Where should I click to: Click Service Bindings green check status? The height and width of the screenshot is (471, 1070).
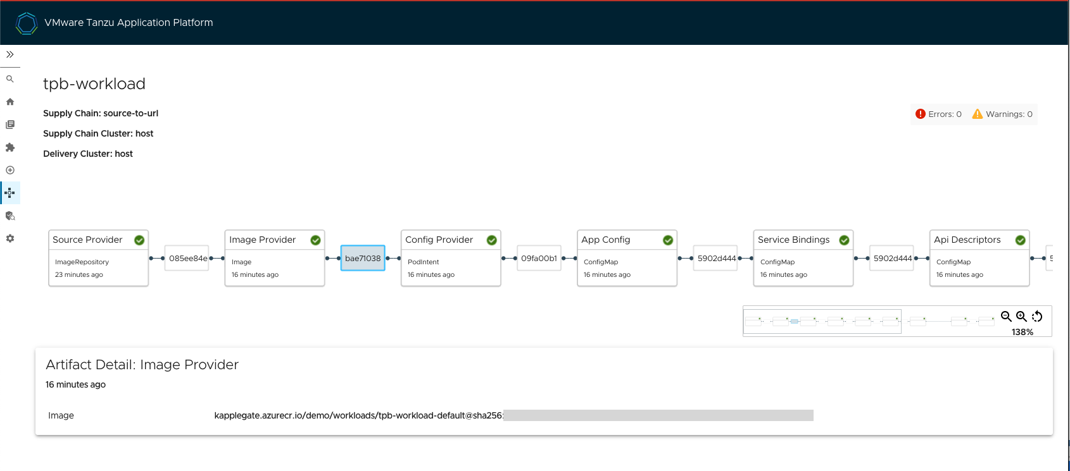(x=844, y=240)
